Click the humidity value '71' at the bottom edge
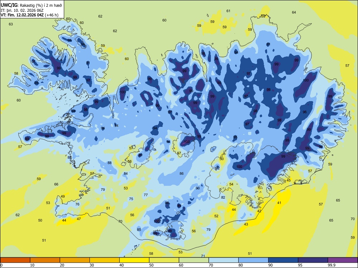 coord(203,256)
